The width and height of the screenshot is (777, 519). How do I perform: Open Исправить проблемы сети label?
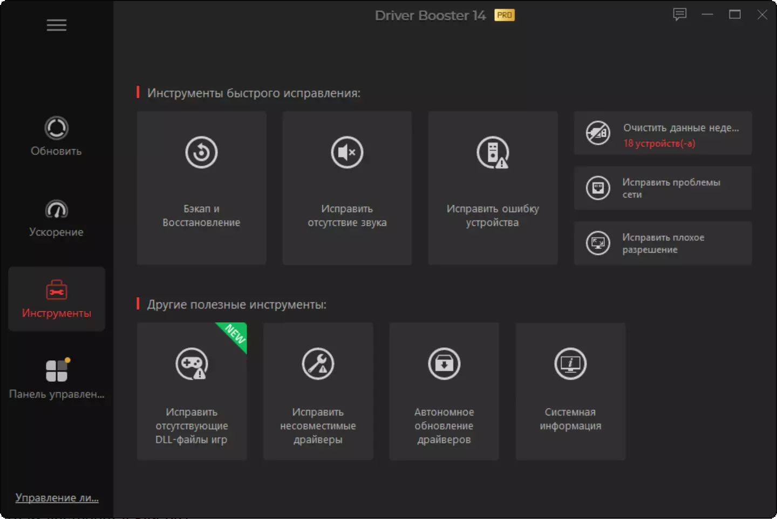coord(671,188)
